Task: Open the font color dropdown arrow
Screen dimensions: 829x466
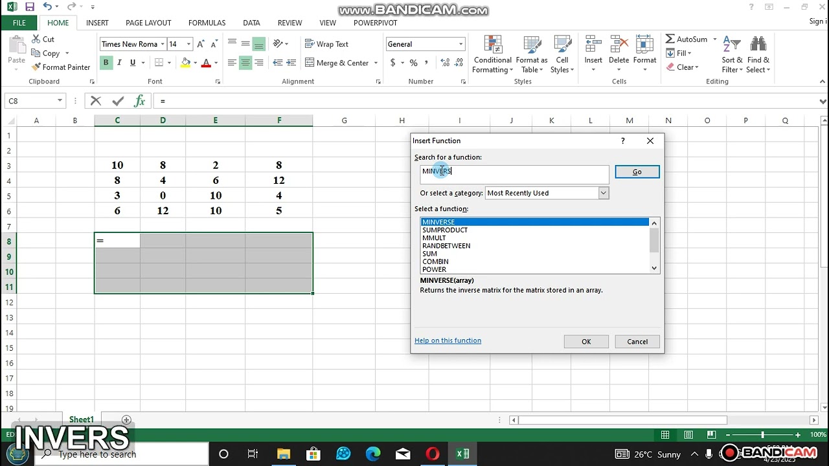Action: pos(216,63)
